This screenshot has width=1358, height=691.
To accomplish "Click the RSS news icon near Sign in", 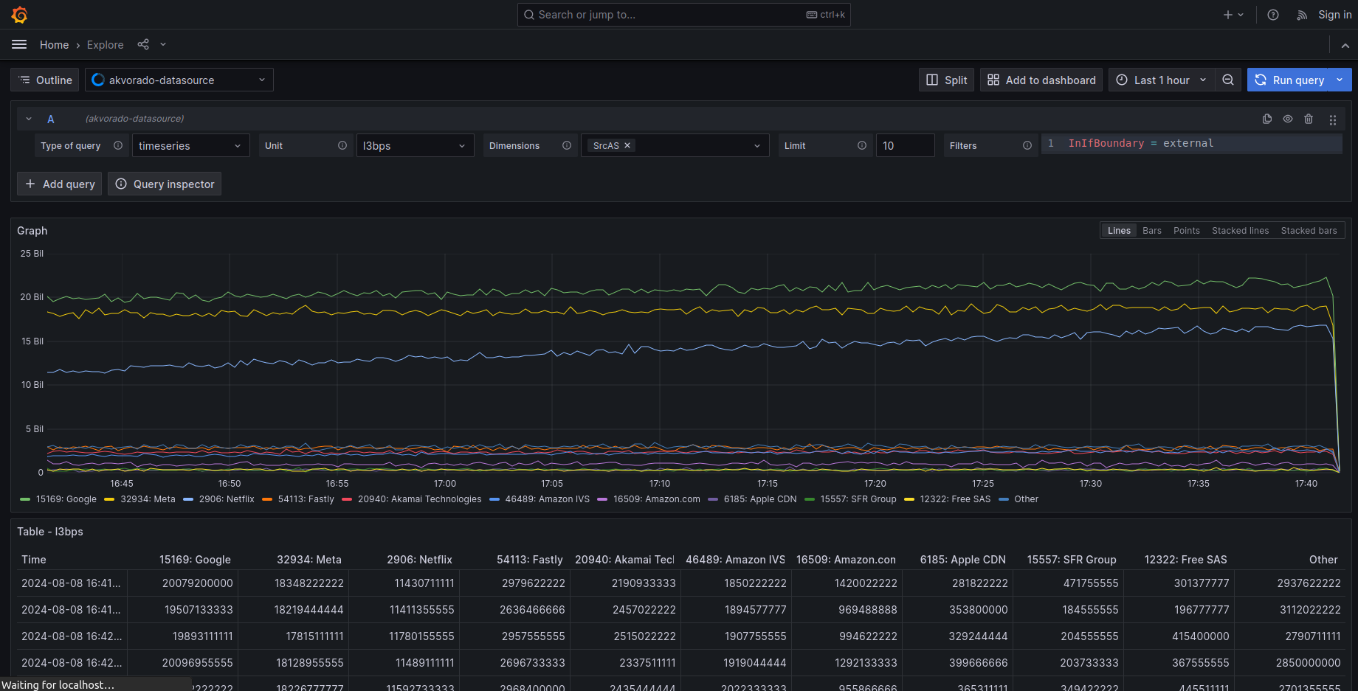I will point(1302,15).
